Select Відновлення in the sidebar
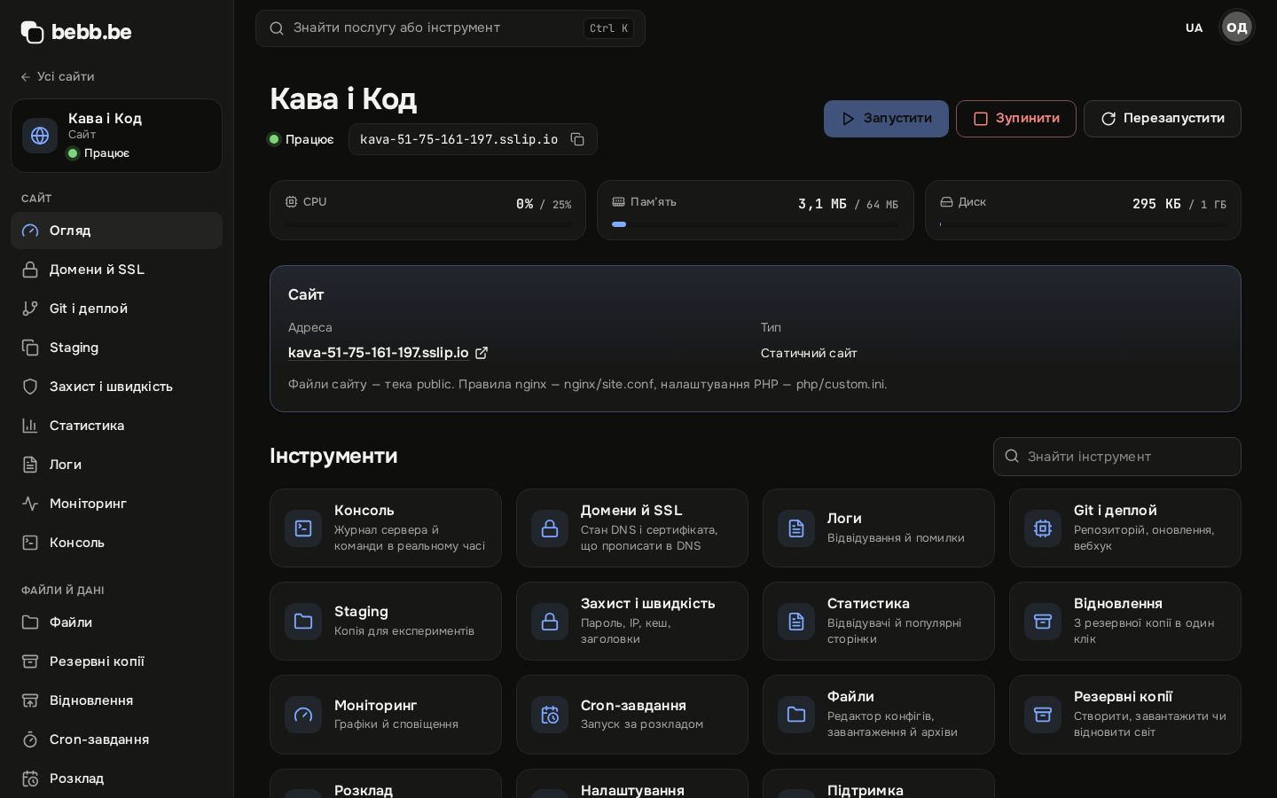1277x798 pixels. coord(116,700)
